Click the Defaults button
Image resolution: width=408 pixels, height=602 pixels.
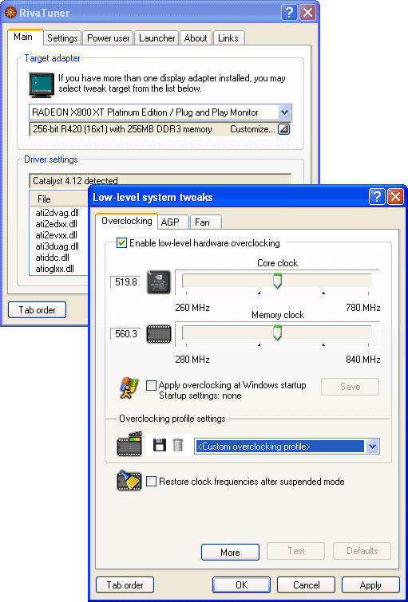(362, 551)
